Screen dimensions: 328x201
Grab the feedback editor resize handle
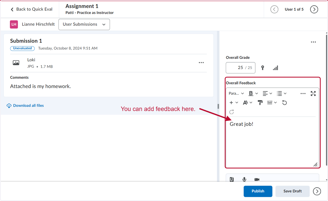315,164
